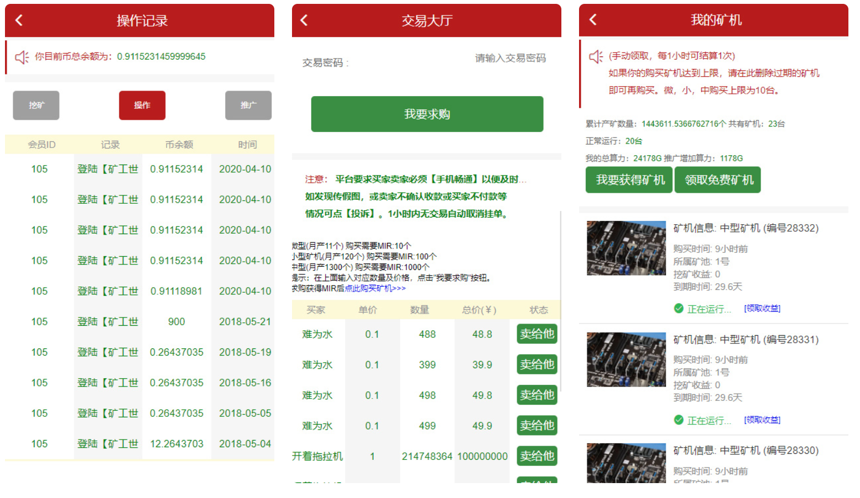The width and height of the screenshot is (860, 498).
Task: Click 我要获得矿机 button
Action: pos(629,180)
